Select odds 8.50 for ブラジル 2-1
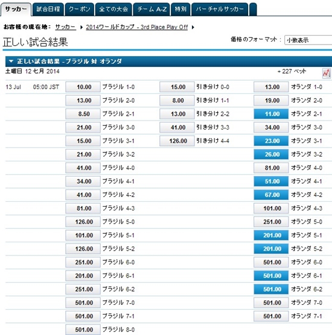The image size is (332, 335). click(83, 114)
